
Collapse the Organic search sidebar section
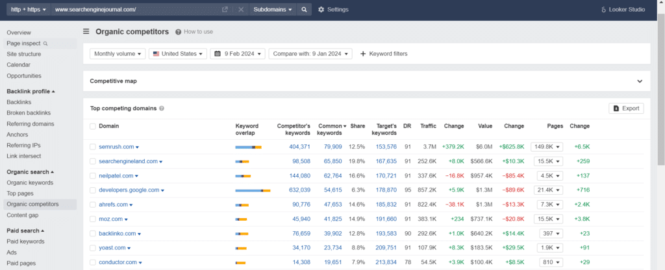pyautogui.click(x=30, y=172)
